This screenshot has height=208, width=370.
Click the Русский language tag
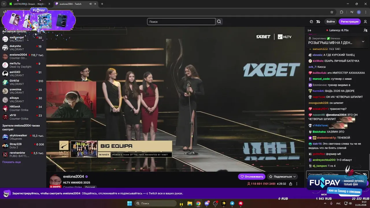pyautogui.click(x=90, y=187)
